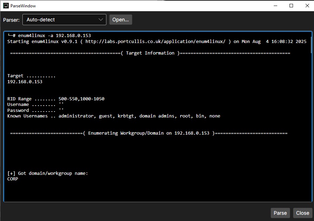Viewport: 314px width, 221px height.
Task: Click the target IP 192.168.0.153 text
Action: coord(25,81)
